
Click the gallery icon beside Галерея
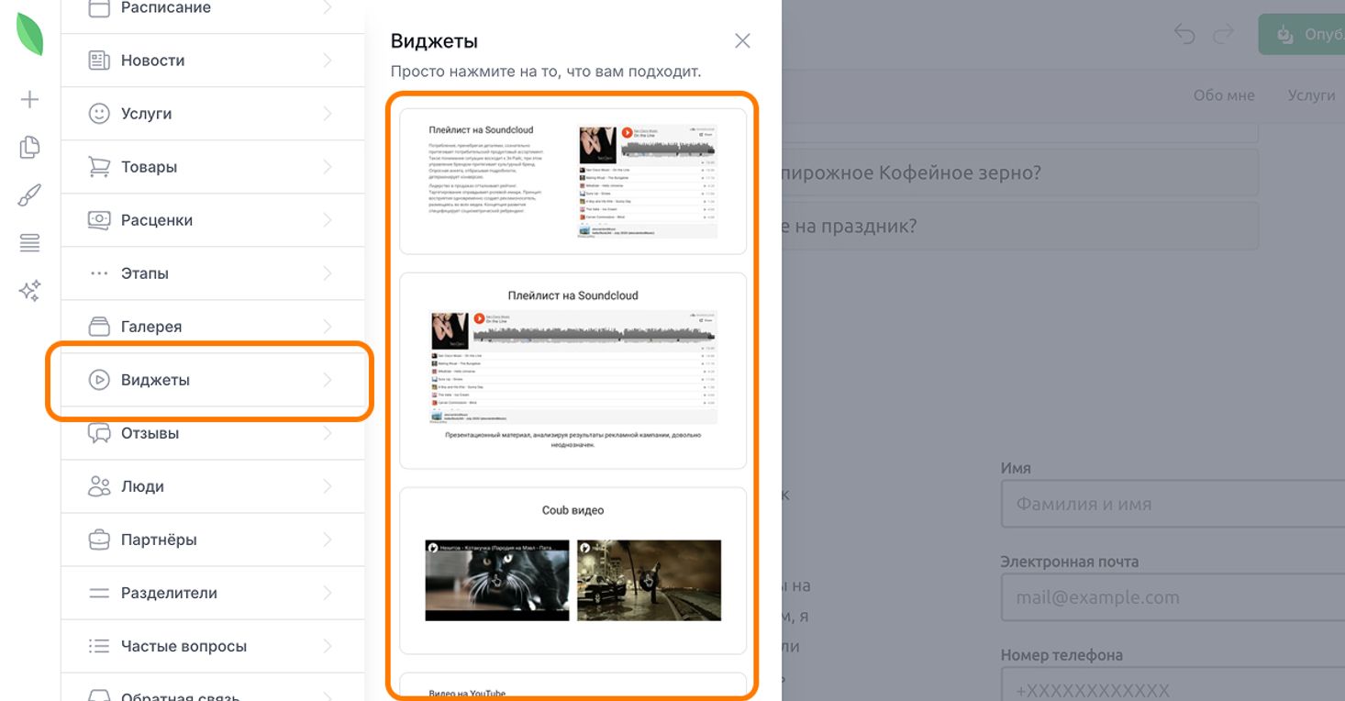coord(98,327)
